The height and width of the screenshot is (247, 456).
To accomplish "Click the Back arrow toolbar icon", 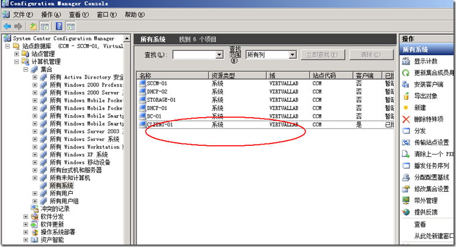I will 7,26.
